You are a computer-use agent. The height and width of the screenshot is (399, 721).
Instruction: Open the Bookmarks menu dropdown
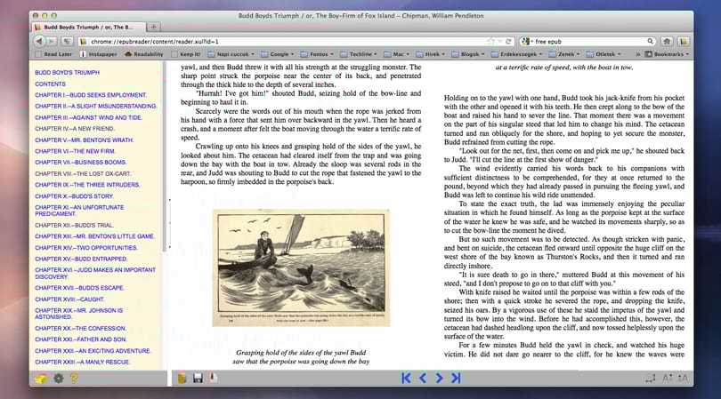(667, 54)
